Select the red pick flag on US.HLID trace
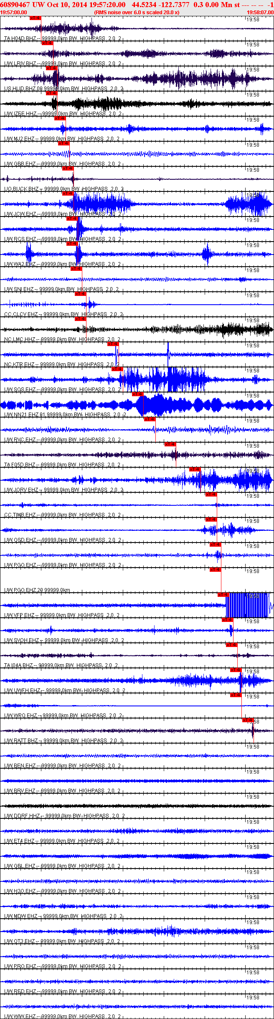The image size is (274, 1019). pyautogui.click(x=51, y=68)
